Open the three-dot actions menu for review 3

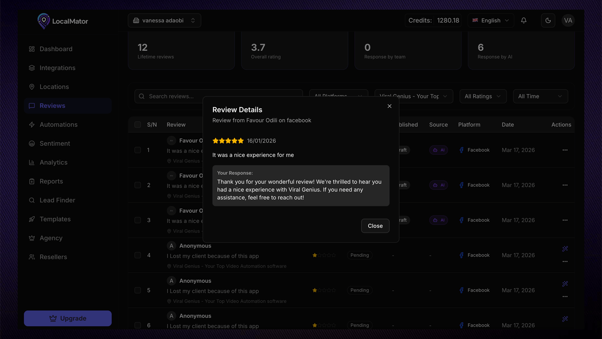[x=565, y=220]
